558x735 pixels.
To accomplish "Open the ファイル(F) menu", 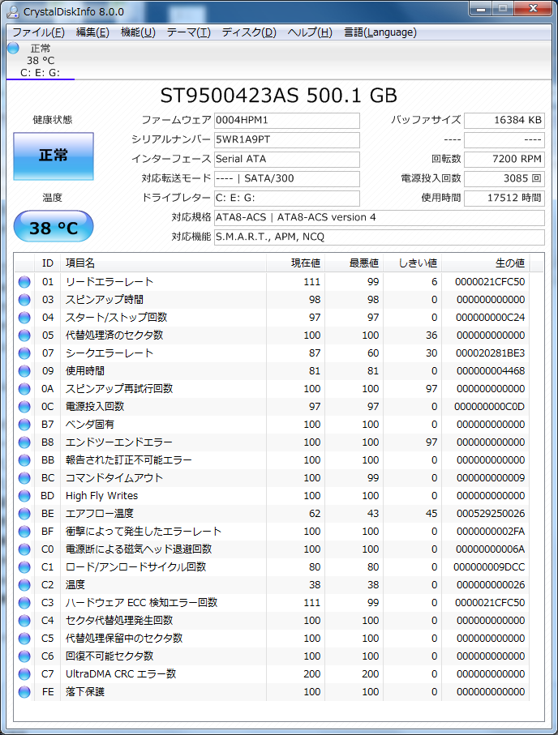I will click(x=38, y=32).
